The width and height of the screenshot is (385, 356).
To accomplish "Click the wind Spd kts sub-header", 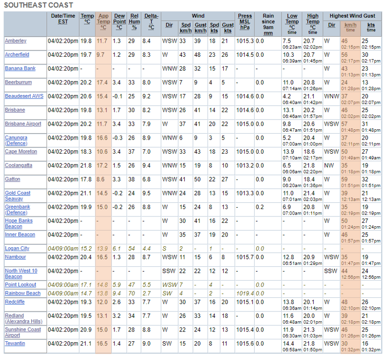I will [x=214, y=28].
